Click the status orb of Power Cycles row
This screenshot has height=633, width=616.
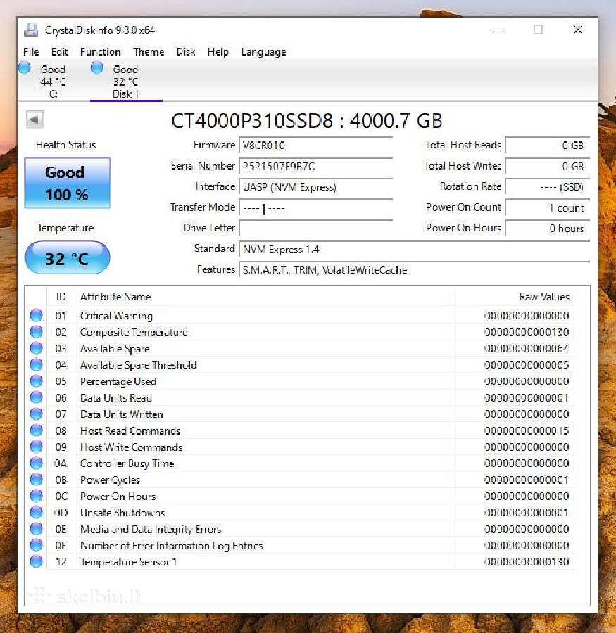point(37,480)
